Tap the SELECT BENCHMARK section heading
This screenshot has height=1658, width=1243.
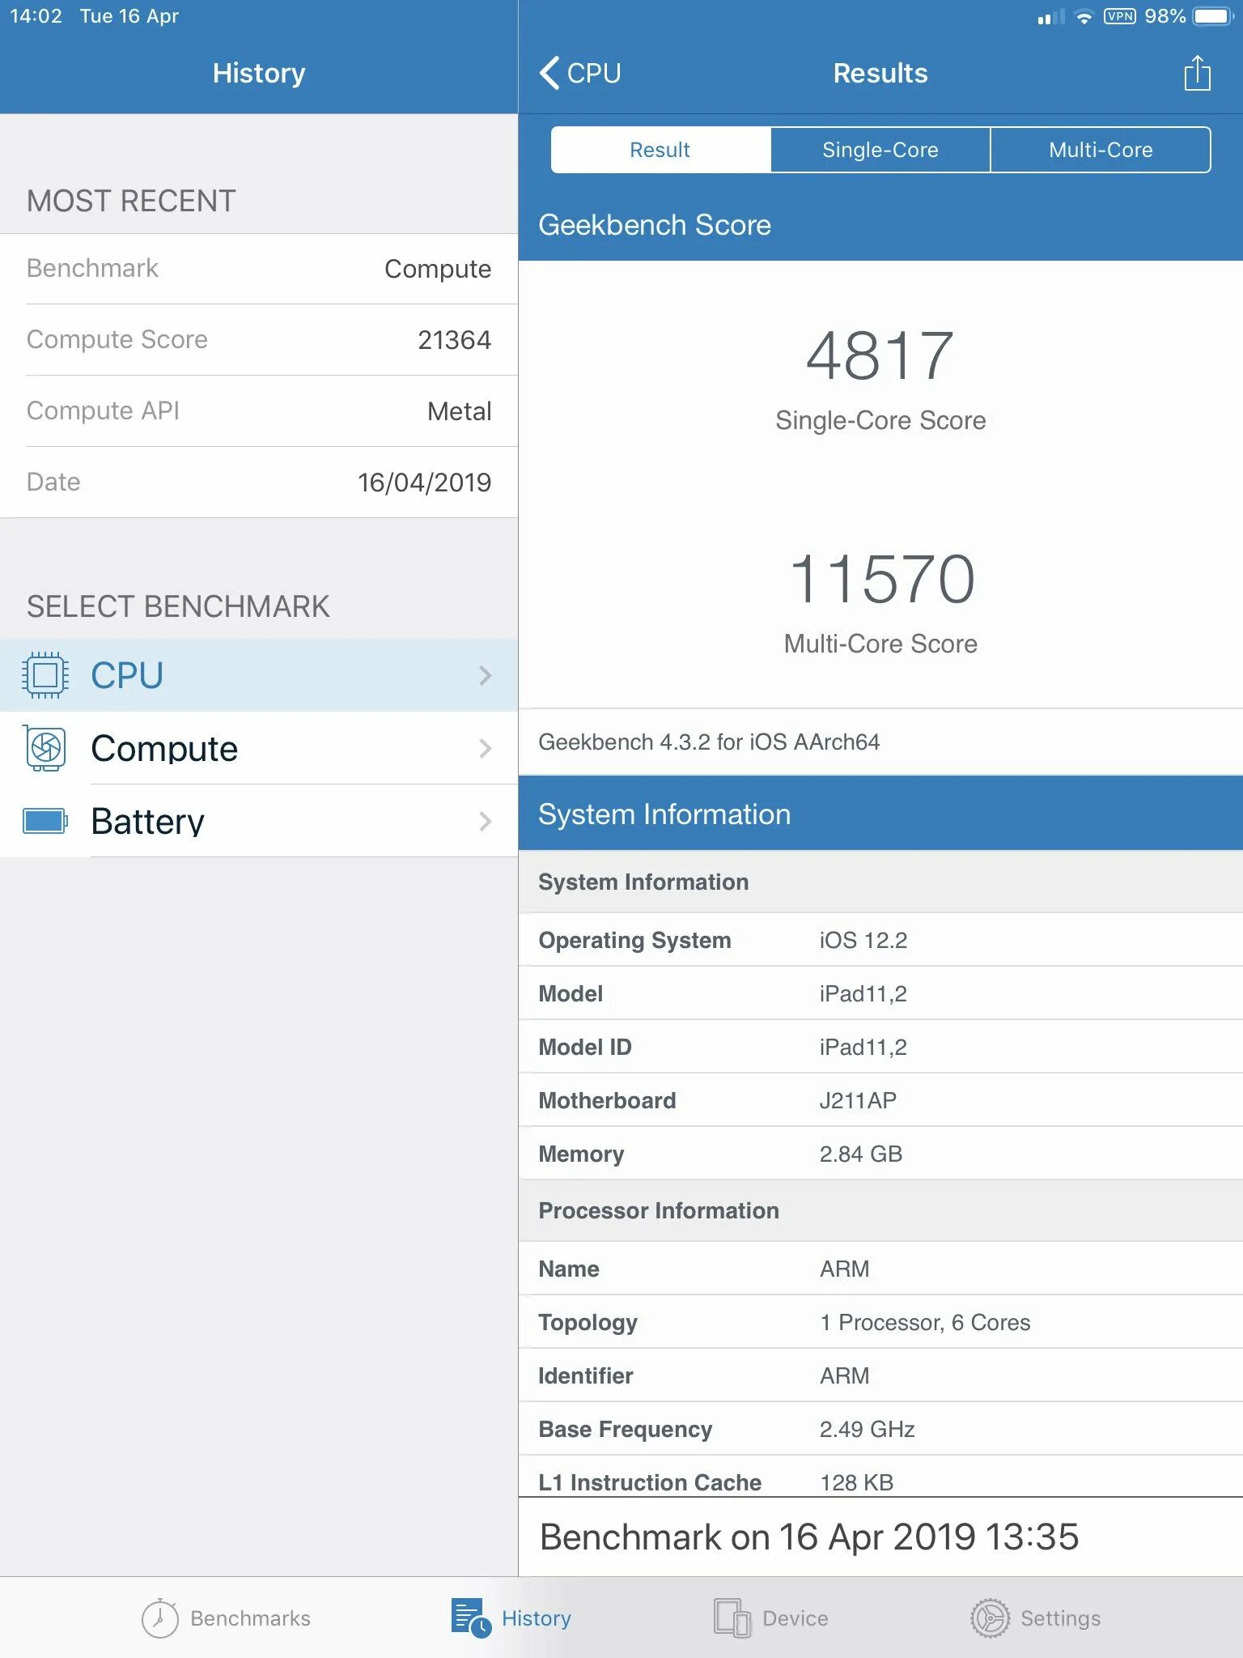178,606
